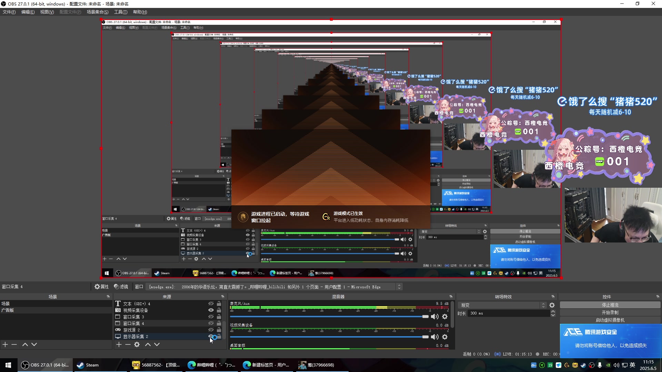Open Windows Start menu
This screenshot has height=372, width=662.
click(x=9, y=365)
